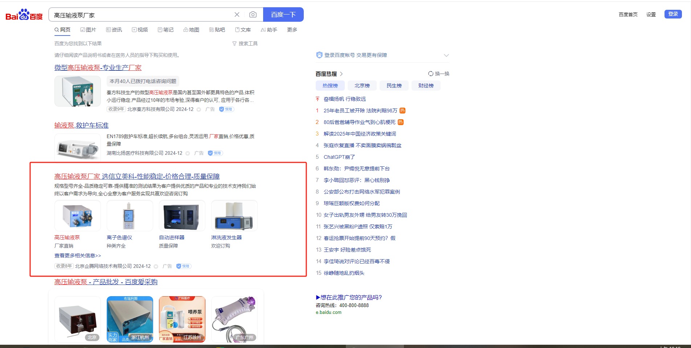Click the 热 badge on first hot search
Viewport: 691px width, 348px height.
(x=402, y=111)
